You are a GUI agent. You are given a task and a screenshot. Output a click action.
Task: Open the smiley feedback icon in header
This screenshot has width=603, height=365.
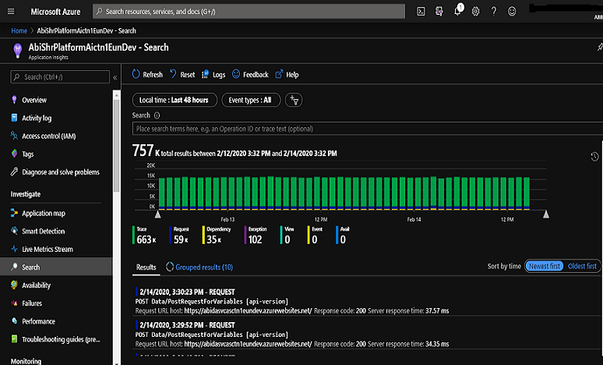pyautogui.click(x=512, y=12)
